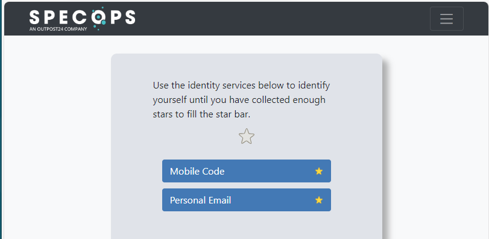Click the 'Mobile Code' label text

pyautogui.click(x=197, y=171)
